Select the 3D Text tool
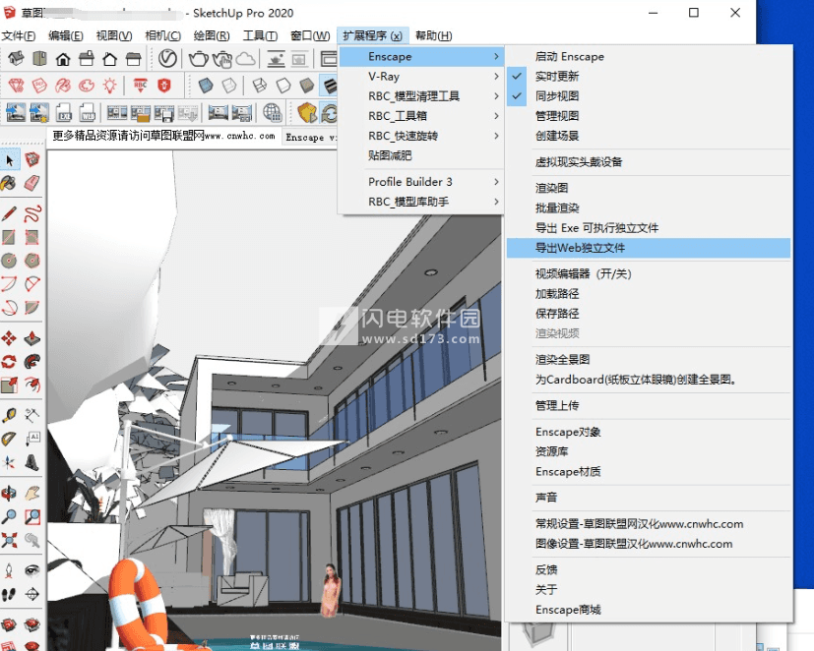This screenshot has width=814, height=651. coord(32,462)
